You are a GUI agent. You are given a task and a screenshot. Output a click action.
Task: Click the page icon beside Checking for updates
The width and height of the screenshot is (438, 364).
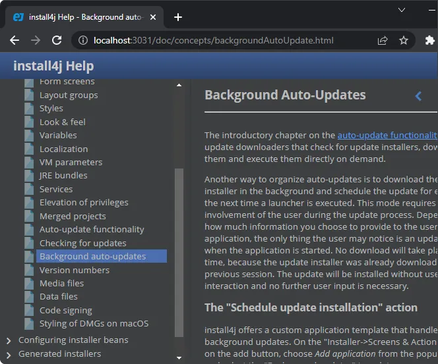(29, 244)
